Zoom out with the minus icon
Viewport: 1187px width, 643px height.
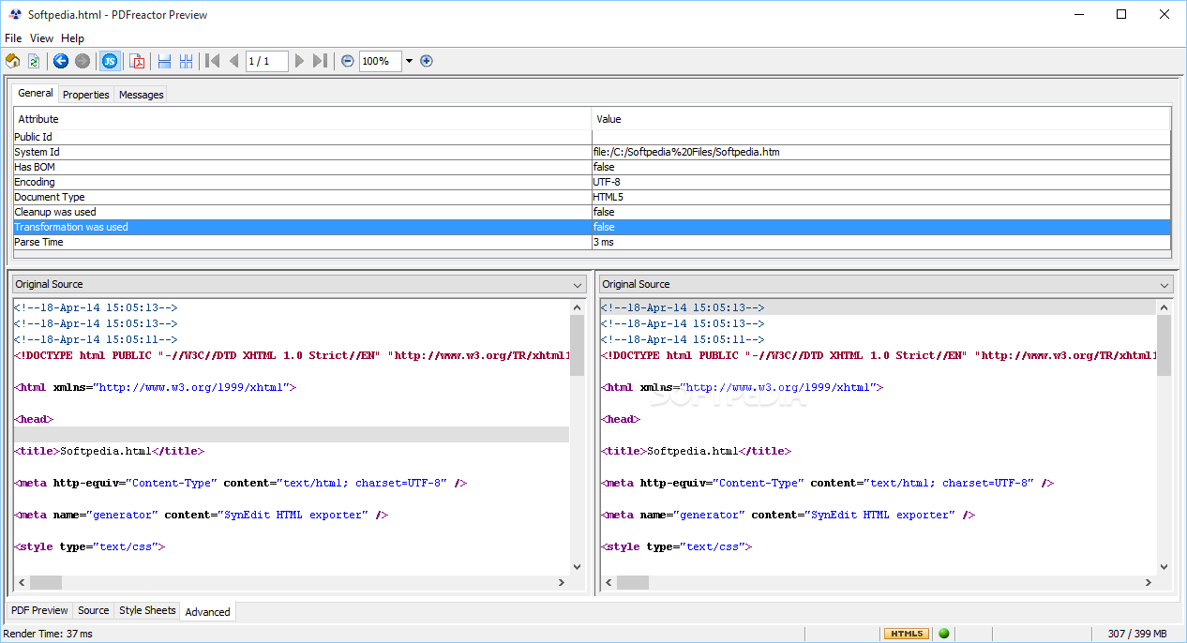point(348,61)
